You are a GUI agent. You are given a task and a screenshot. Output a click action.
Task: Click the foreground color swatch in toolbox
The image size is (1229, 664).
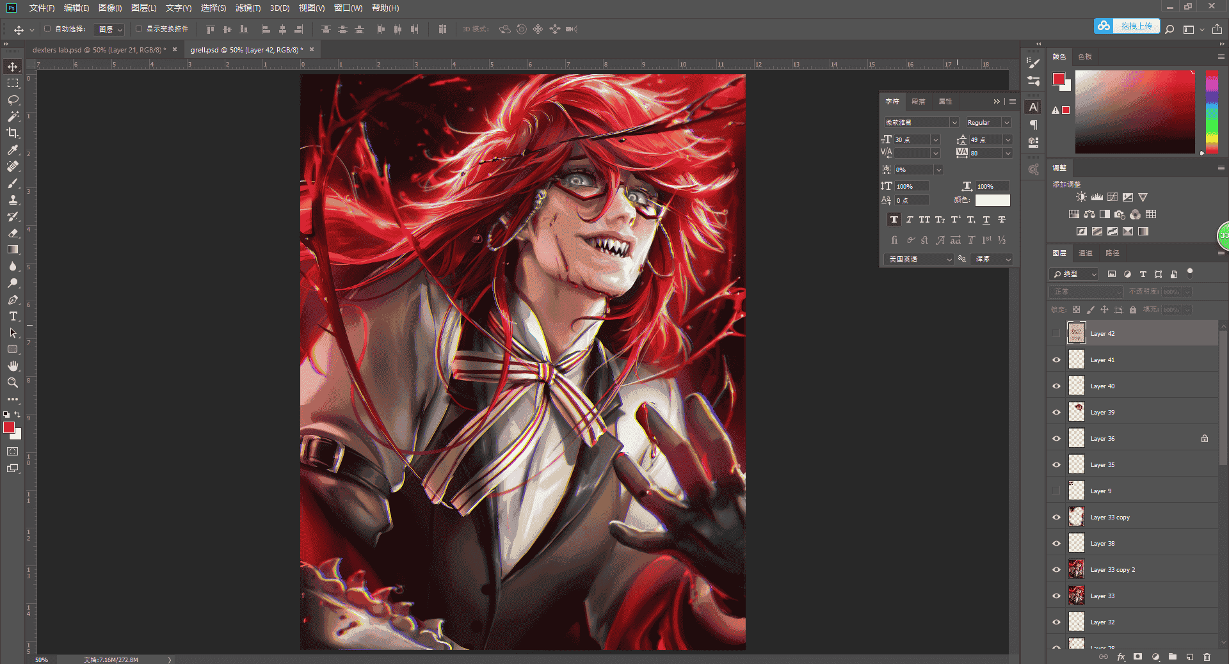tap(9, 427)
